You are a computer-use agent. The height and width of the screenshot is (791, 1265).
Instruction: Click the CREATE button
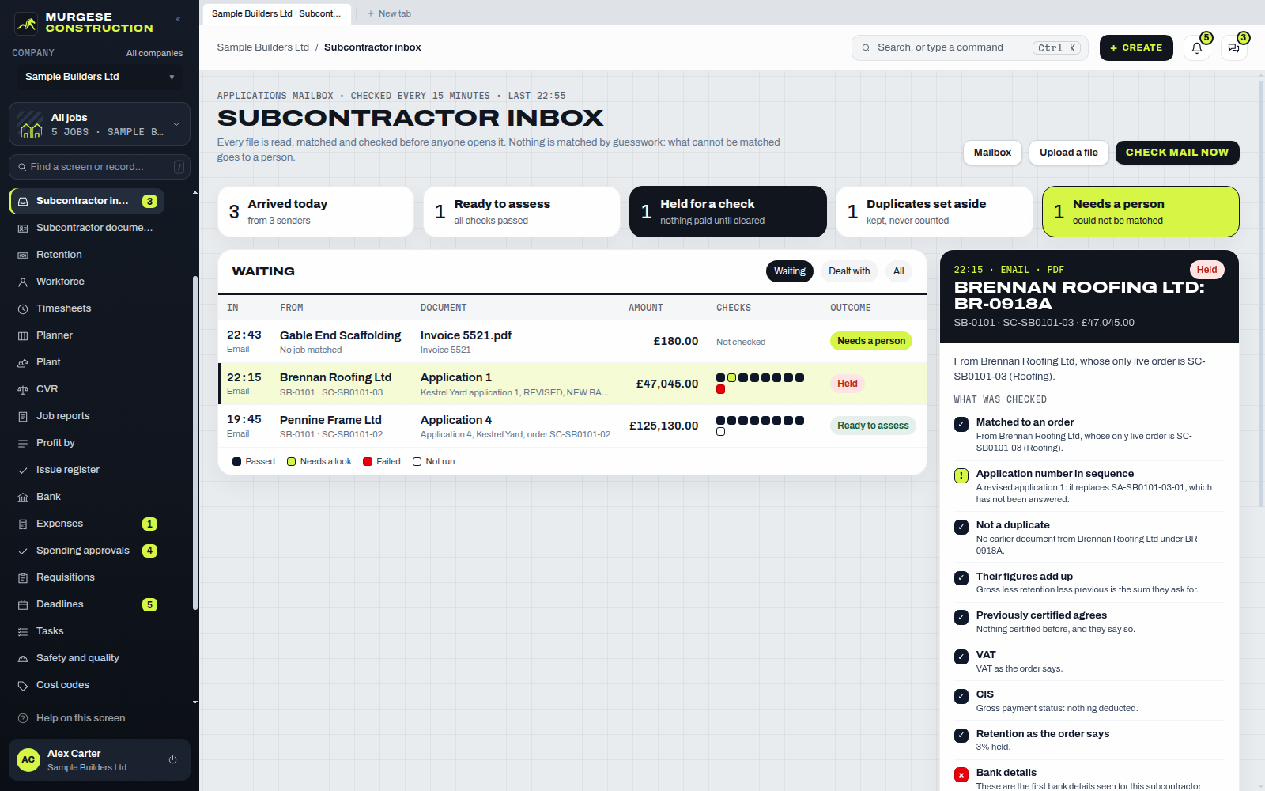click(1136, 47)
